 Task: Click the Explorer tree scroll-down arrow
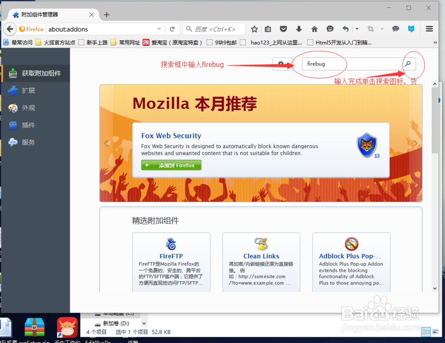(144, 323)
